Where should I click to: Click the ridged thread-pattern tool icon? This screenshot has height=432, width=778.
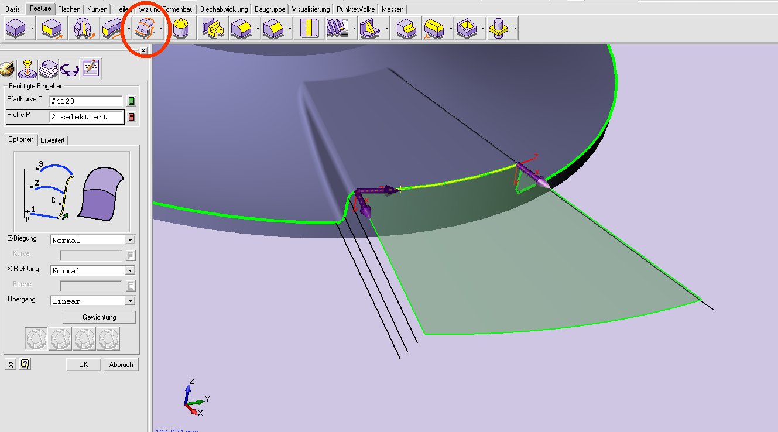(338, 28)
